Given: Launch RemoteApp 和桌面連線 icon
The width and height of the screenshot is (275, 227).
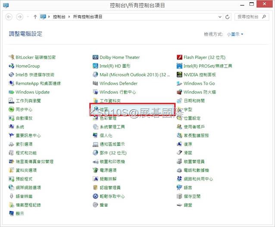Looking at the screenshot, I should [12, 83].
